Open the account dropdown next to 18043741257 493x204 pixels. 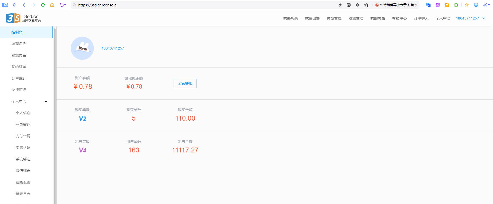pos(484,18)
